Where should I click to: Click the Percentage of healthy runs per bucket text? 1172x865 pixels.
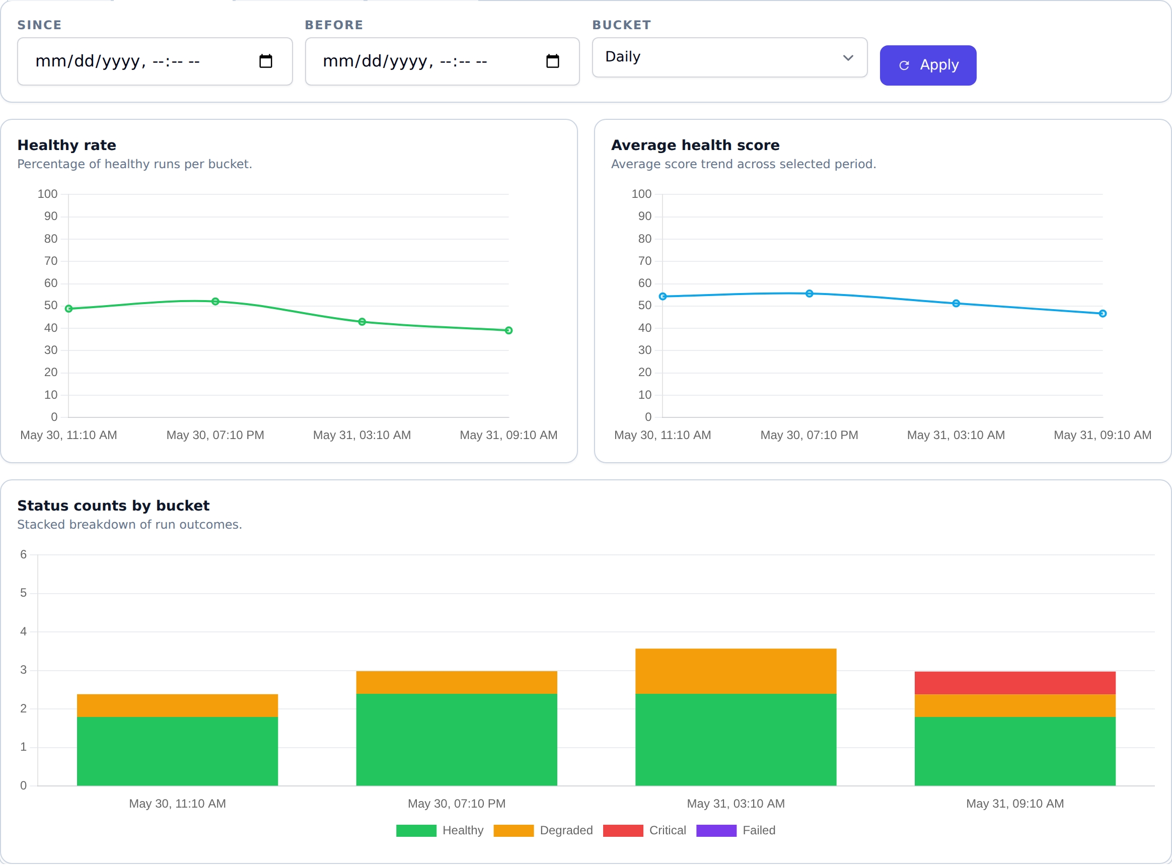[x=134, y=164]
